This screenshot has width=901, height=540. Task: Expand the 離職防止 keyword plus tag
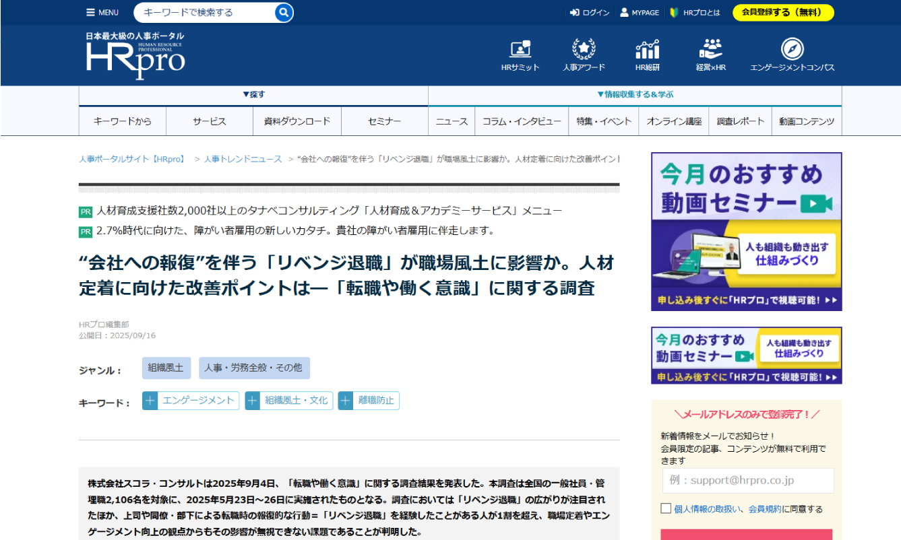(x=346, y=401)
